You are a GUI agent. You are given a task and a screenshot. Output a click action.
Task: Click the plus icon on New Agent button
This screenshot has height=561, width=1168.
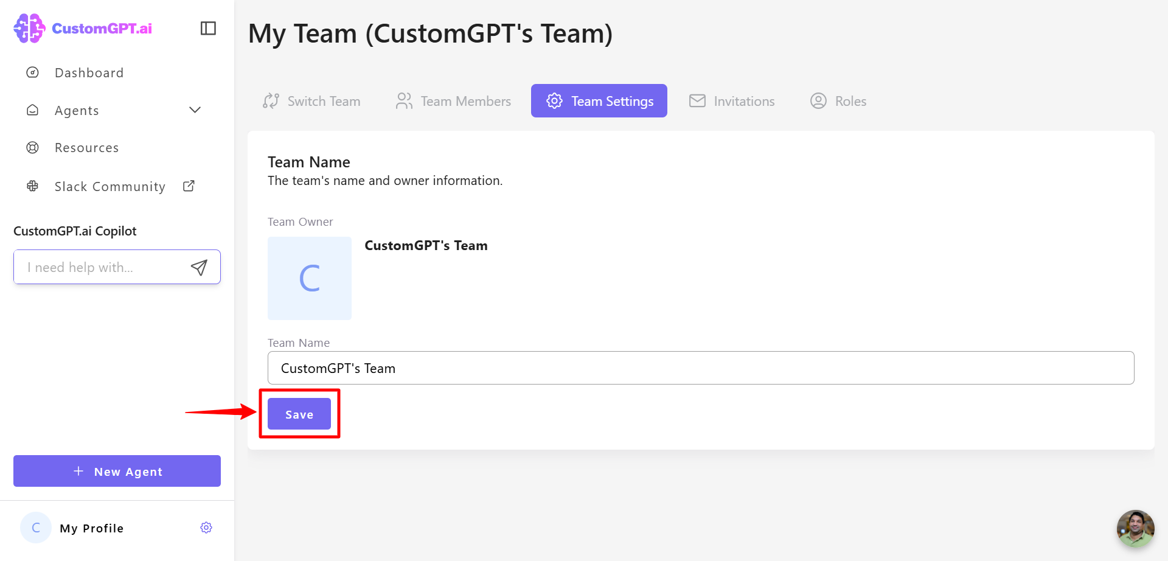[78, 471]
